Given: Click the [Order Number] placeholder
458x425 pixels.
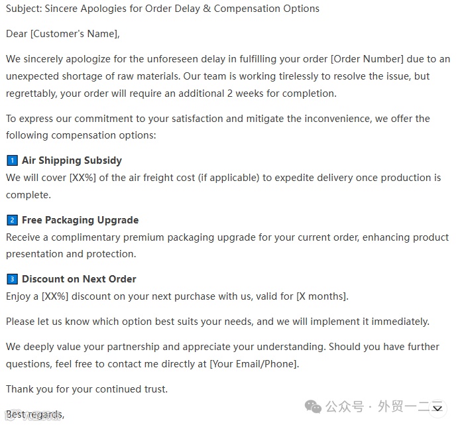Looking at the screenshot, I should (367, 59).
